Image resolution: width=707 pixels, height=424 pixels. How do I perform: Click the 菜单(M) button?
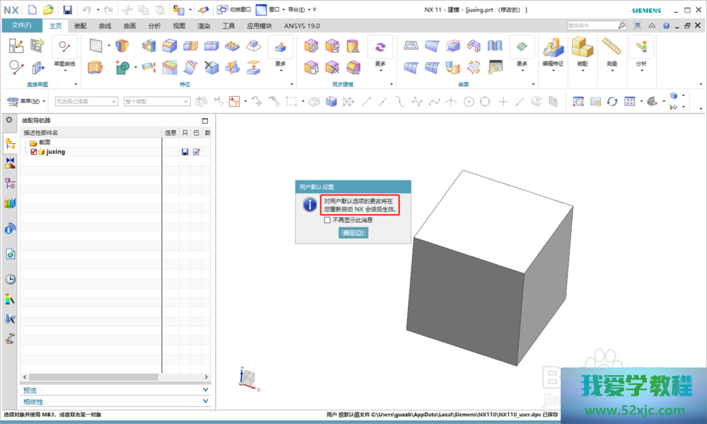28,101
